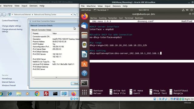Launch LibreOffice Writer from the dock

click(84, 54)
